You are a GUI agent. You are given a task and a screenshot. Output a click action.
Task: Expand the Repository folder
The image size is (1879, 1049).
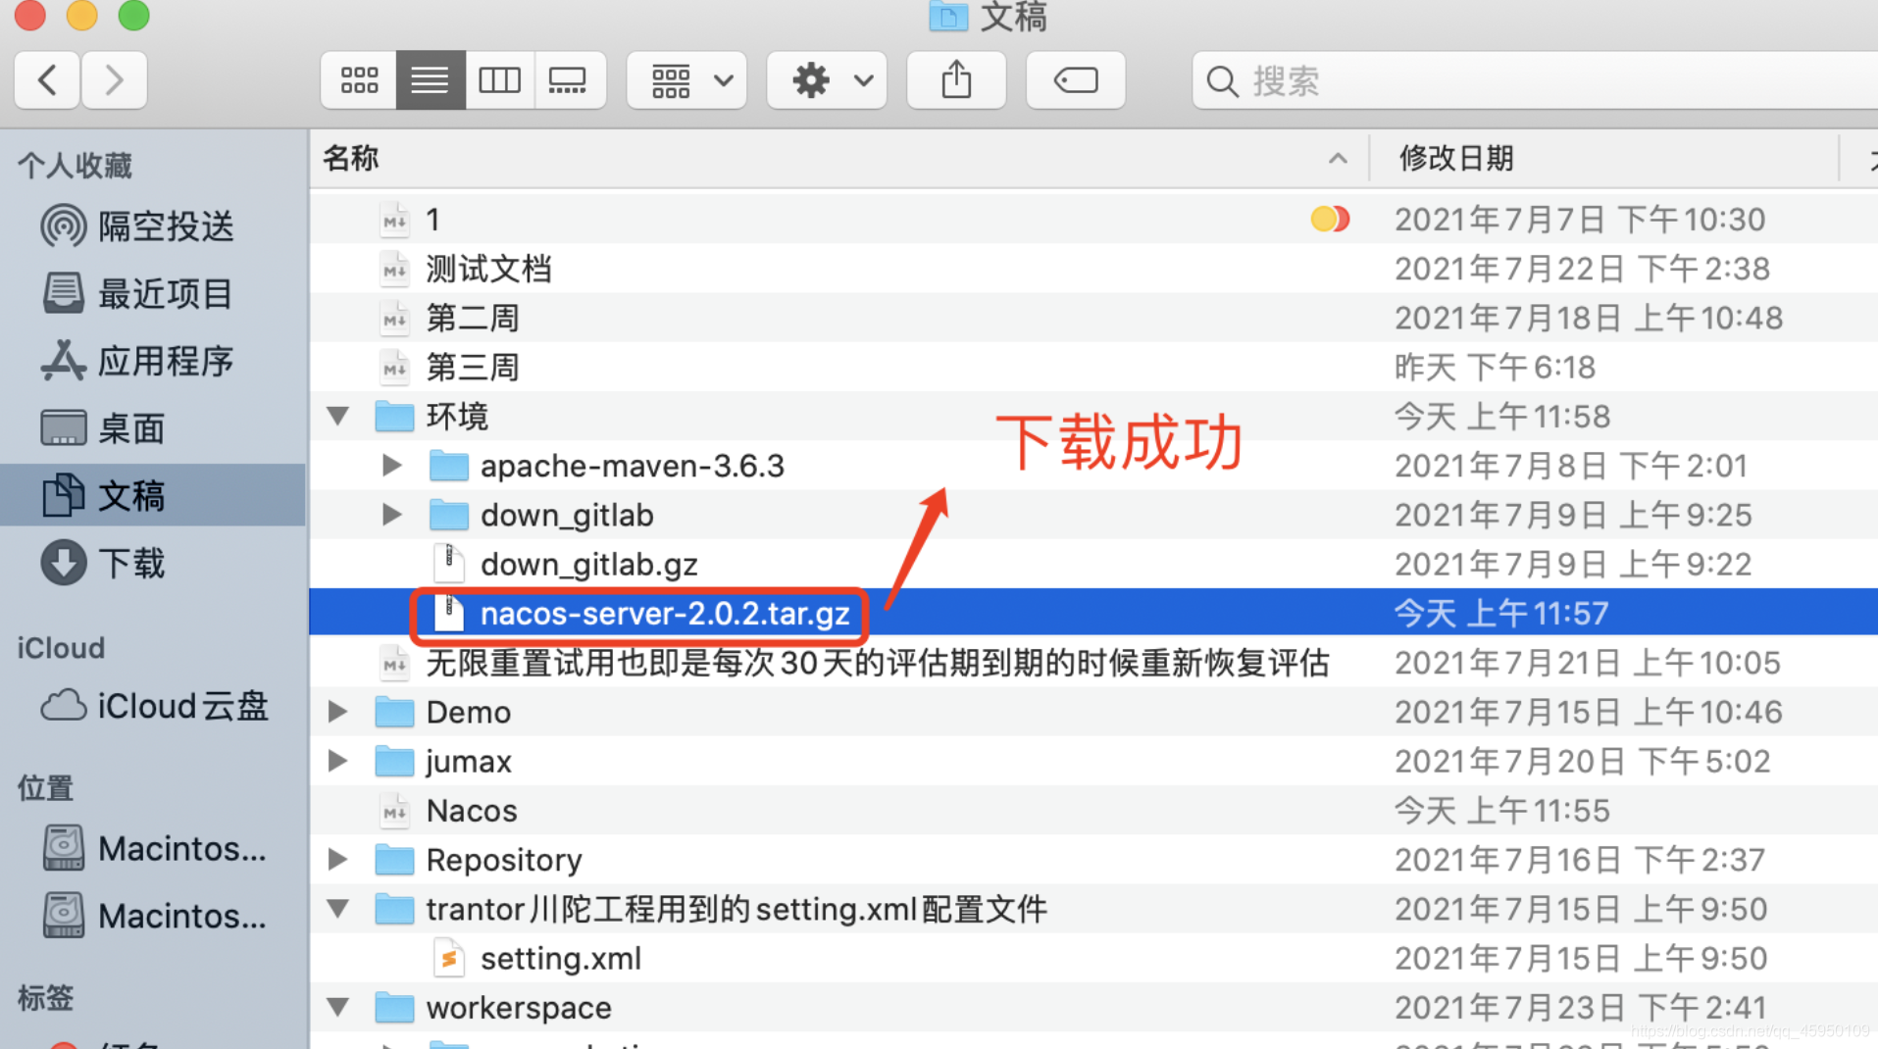coord(337,859)
